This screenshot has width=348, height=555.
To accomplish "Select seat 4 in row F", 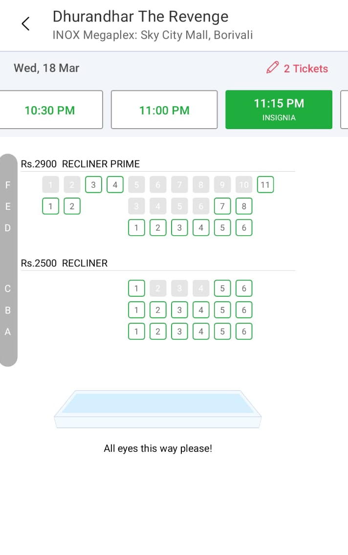I will (115, 185).
